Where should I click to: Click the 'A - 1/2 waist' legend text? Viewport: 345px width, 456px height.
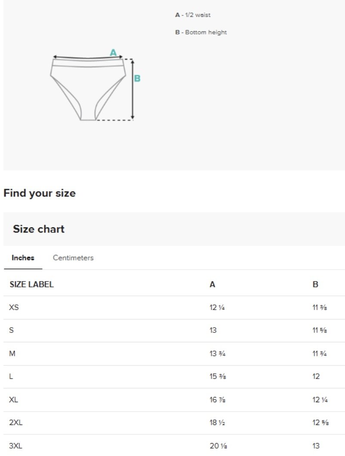[193, 15]
